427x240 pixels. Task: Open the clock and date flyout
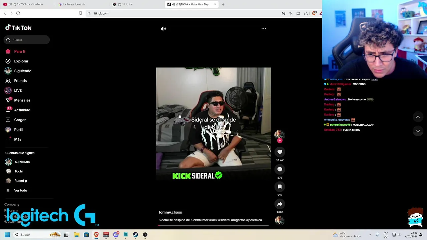click(411, 235)
